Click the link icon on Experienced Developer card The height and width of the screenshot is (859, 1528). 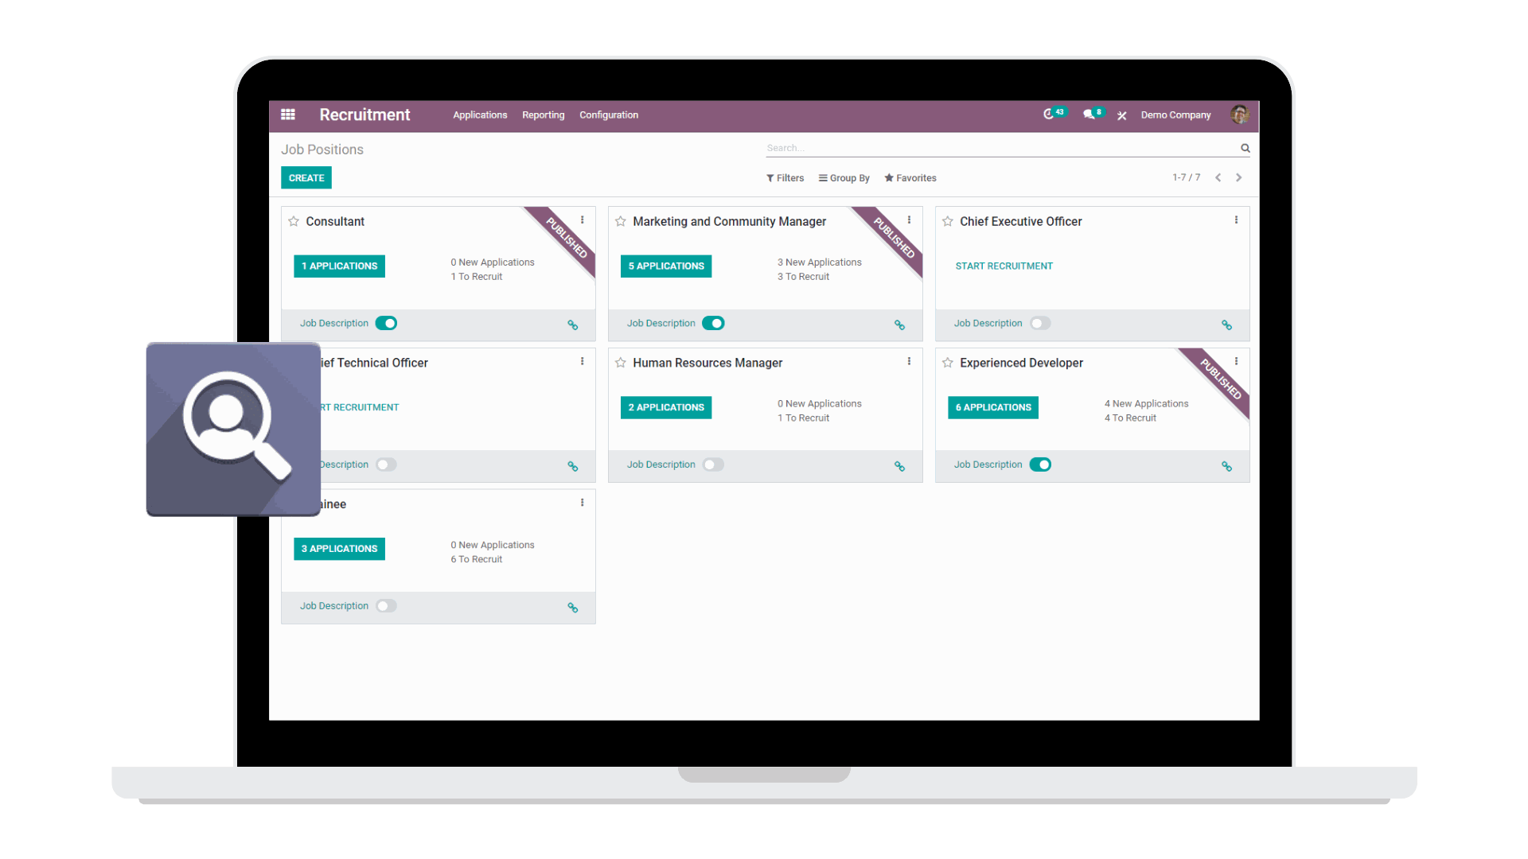tap(1227, 465)
